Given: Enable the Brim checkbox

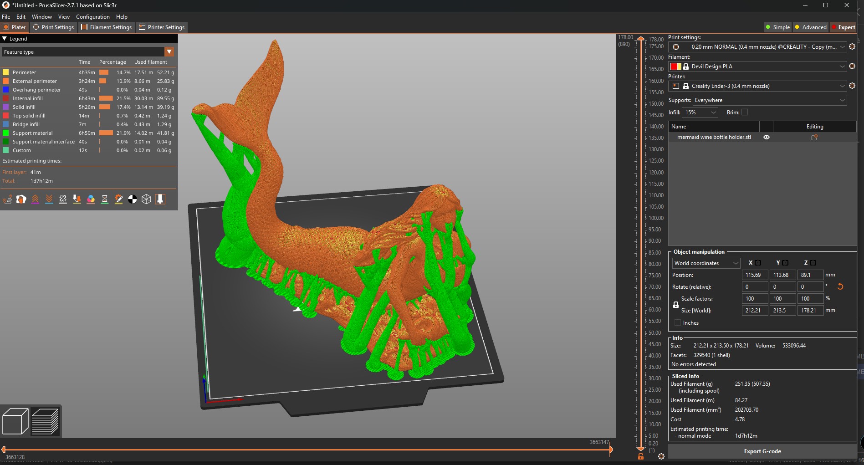Looking at the screenshot, I should pos(745,112).
